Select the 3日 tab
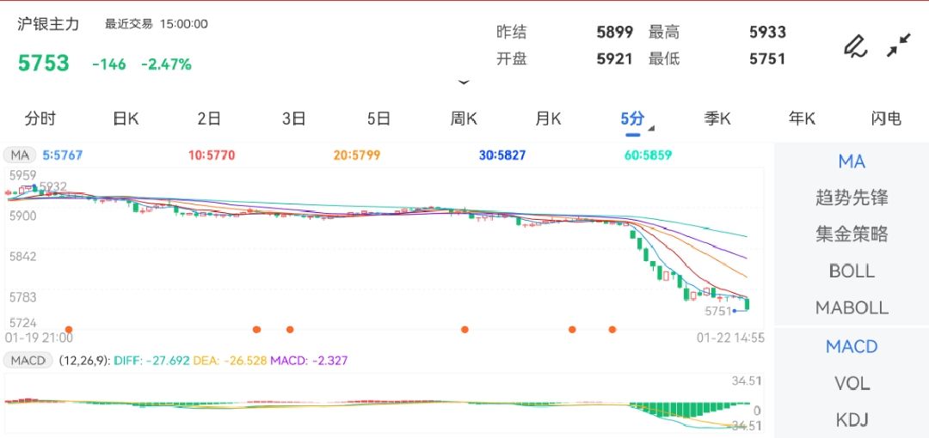 tap(294, 119)
